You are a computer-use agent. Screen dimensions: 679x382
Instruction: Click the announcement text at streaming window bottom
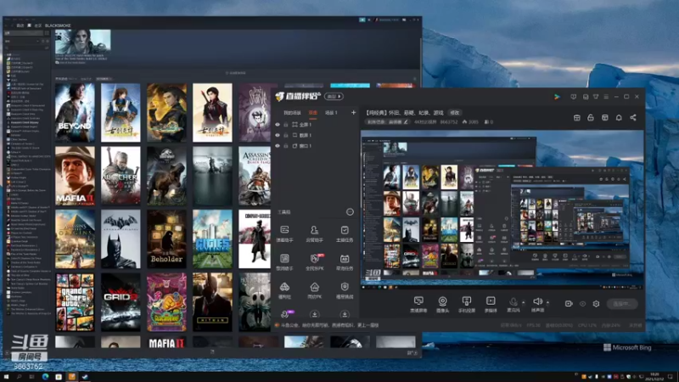(329, 325)
